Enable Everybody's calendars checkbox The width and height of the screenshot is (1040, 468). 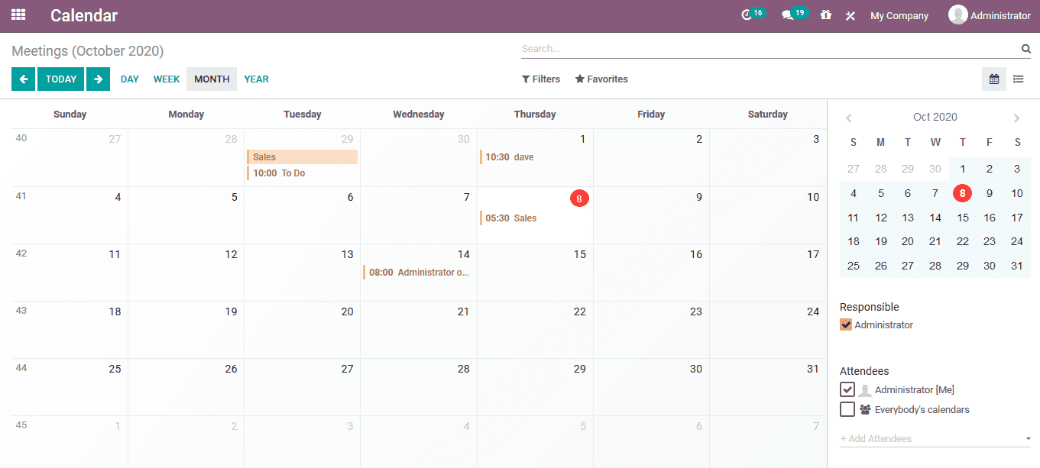(x=847, y=410)
